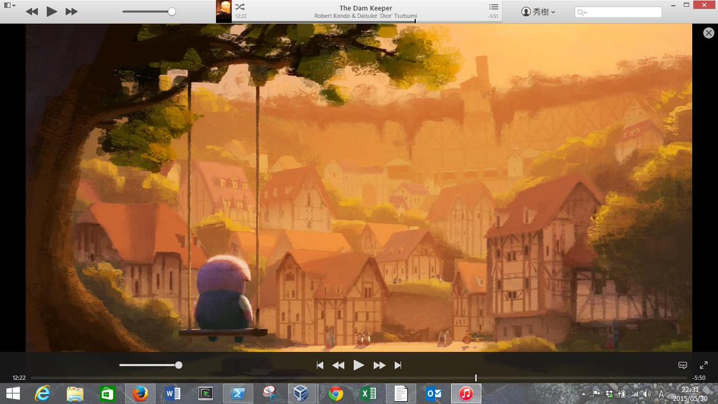Click fast forward in the top toolbar
The height and width of the screenshot is (404, 718).
click(71, 11)
